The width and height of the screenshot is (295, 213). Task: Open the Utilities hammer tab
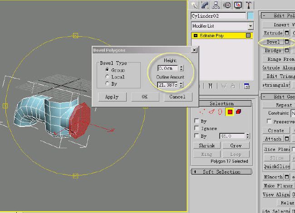249,5
